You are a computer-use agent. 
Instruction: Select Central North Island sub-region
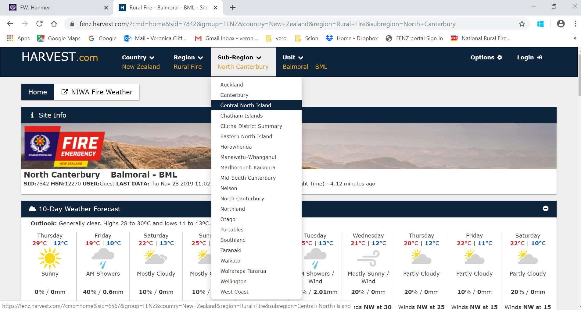tap(246, 105)
